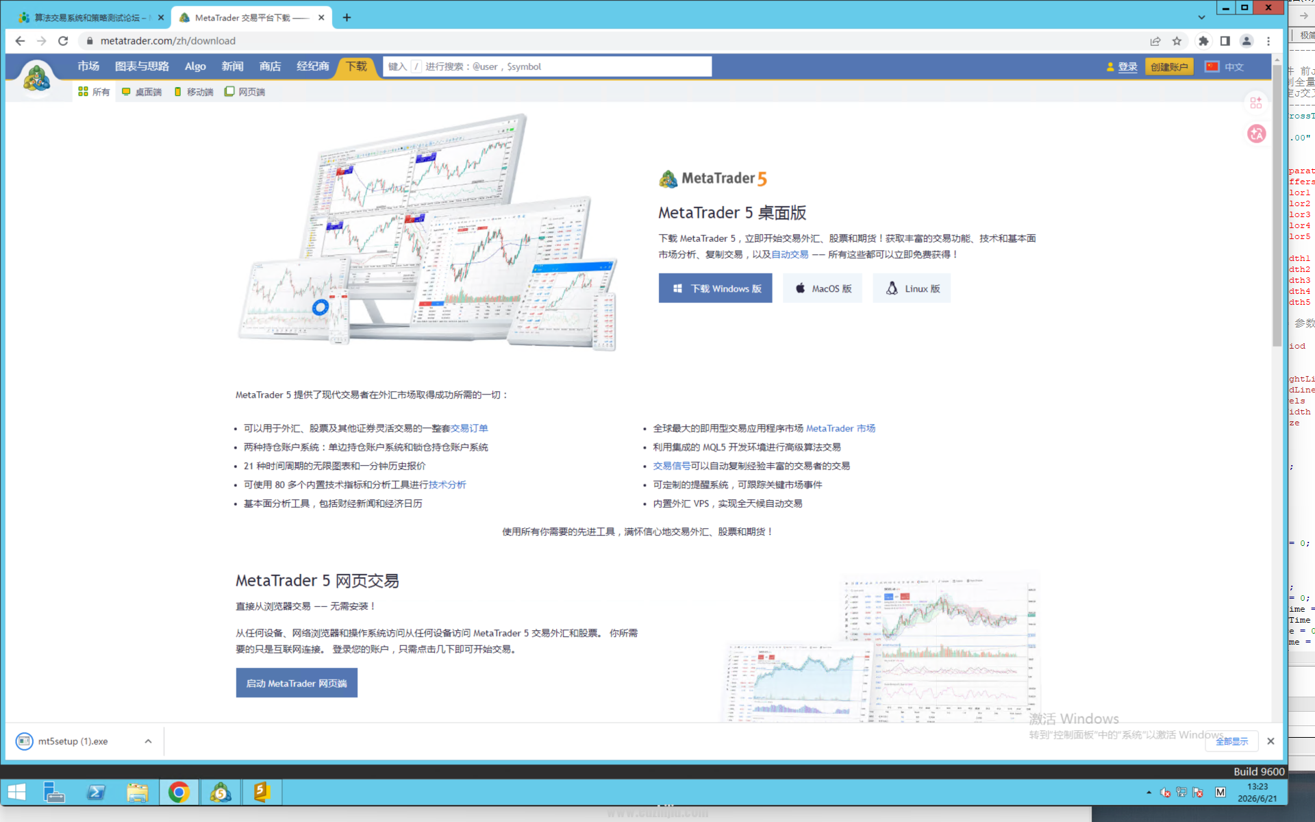Click the 创建账户 button
This screenshot has height=822, width=1315.
(x=1169, y=67)
